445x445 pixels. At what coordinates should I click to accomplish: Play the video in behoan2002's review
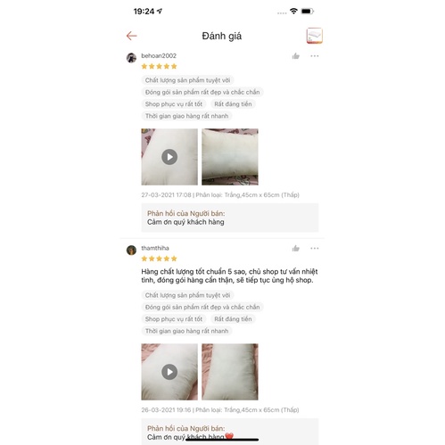169,157
